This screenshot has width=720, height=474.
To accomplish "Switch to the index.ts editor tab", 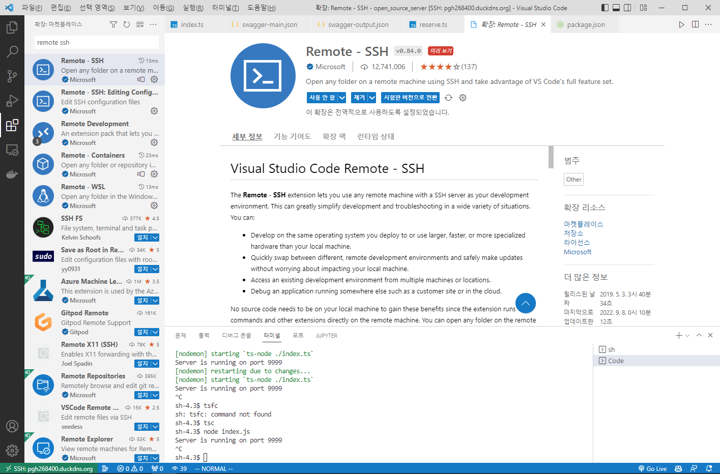I will (x=192, y=24).
